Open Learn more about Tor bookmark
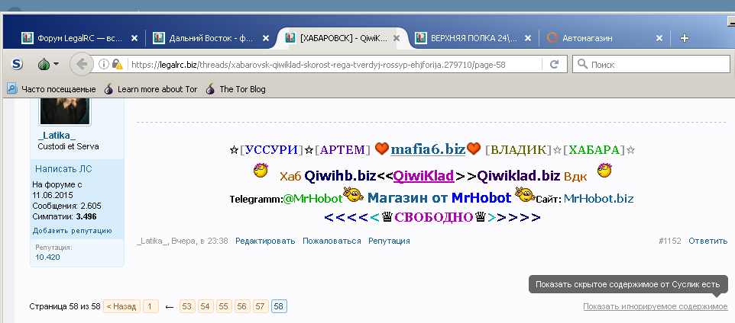The image size is (735, 323). 151,89
